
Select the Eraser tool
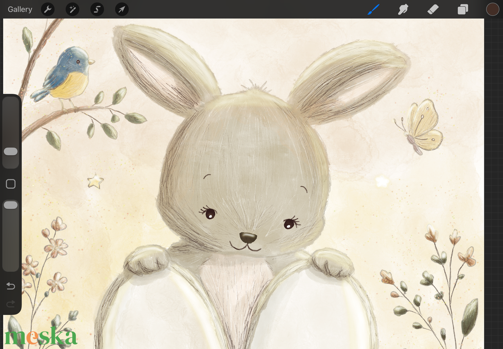(433, 9)
